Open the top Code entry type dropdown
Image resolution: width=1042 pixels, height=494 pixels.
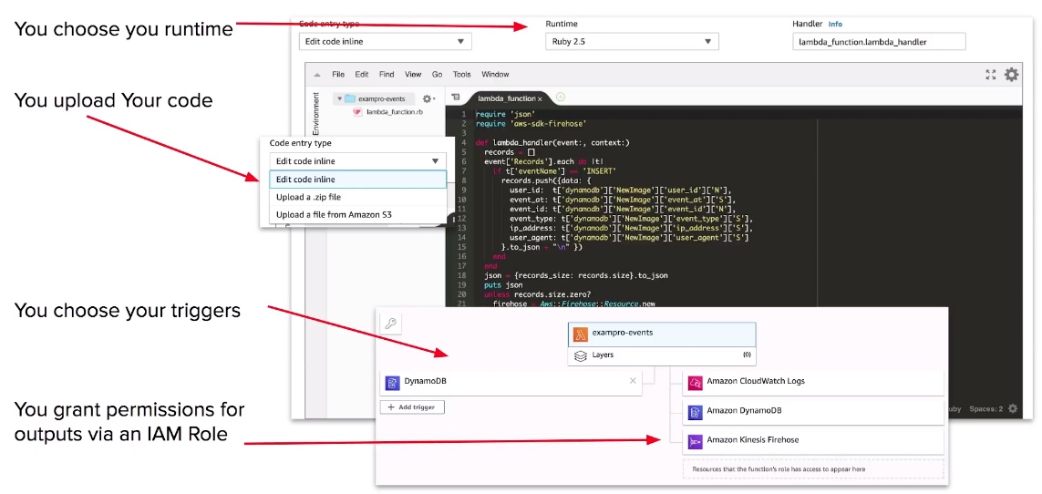[x=386, y=41]
